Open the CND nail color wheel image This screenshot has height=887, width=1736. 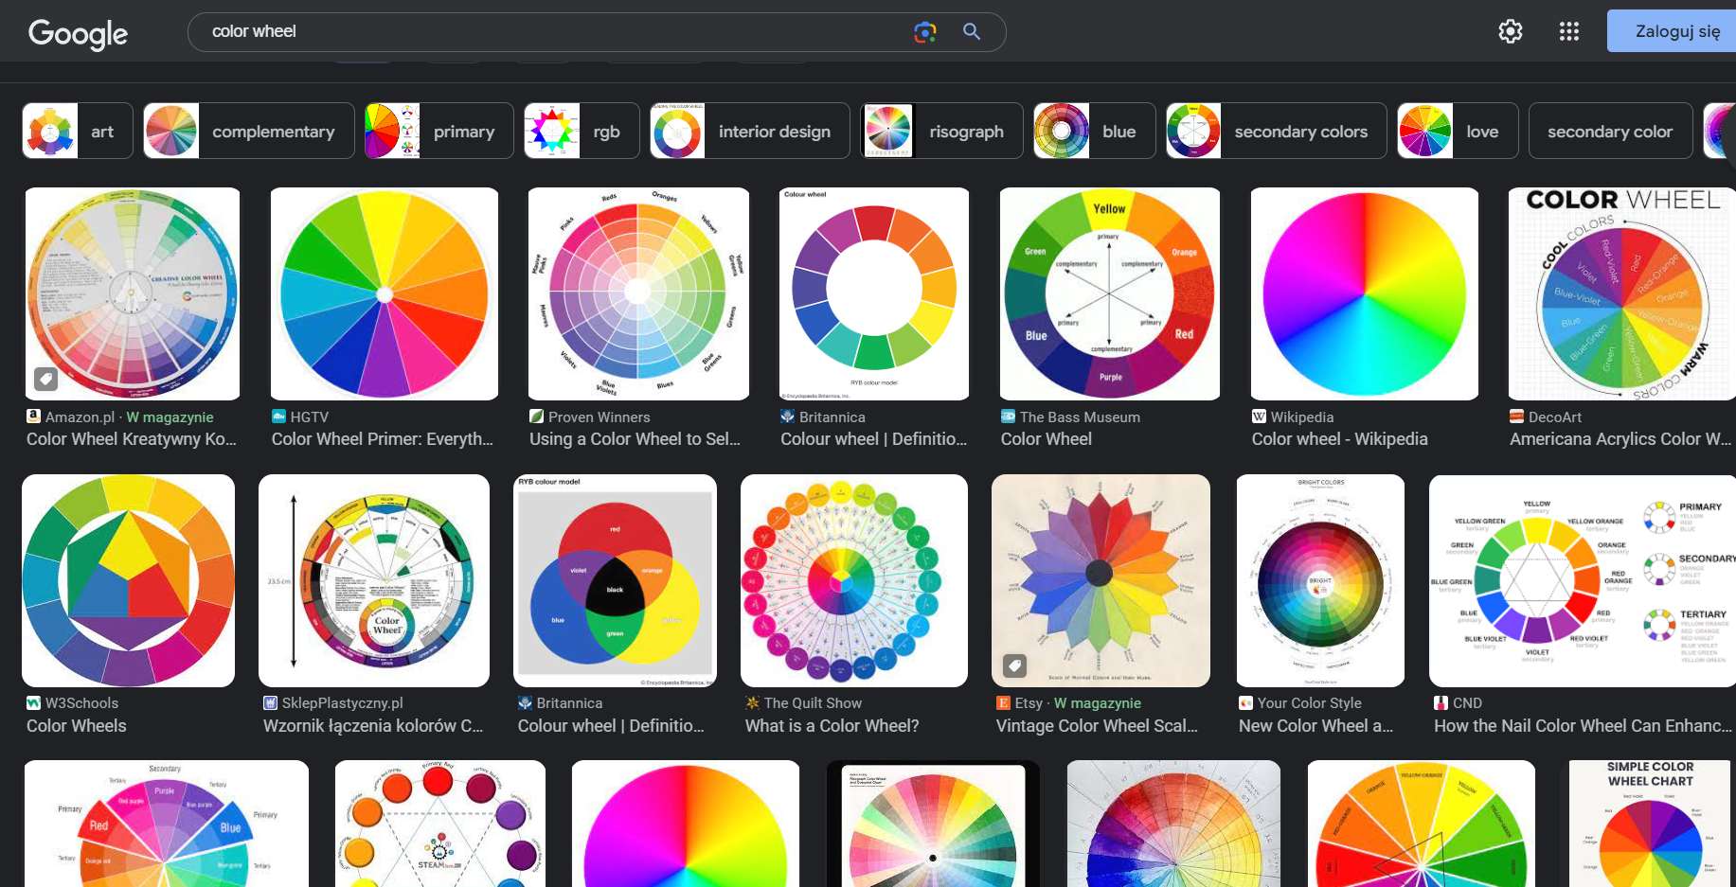(1583, 580)
